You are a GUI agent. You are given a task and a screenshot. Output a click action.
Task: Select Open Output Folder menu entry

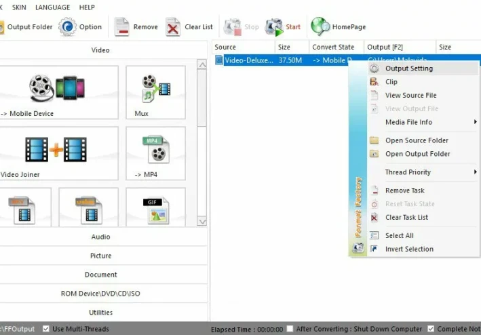point(423,153)
